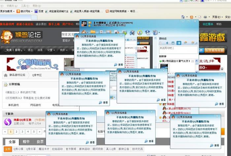This screenshot has width=231, height=156.
Task: Switch to the 投票 thread tab
Action: 40,142
